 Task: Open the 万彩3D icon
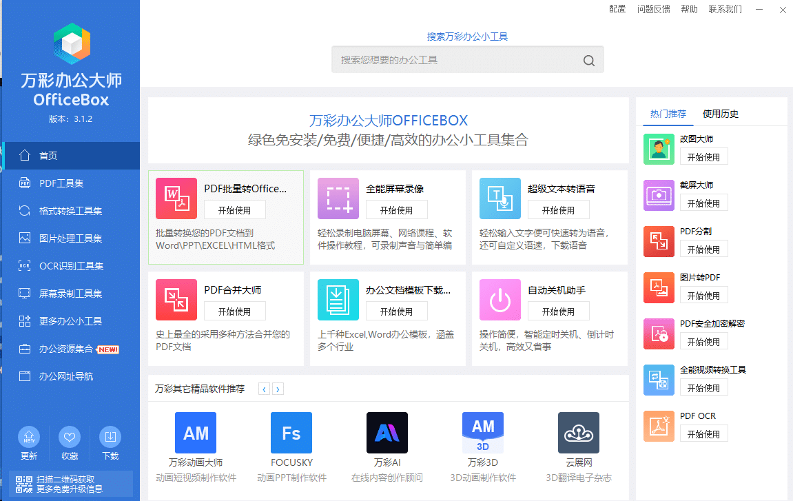[483, 433]
